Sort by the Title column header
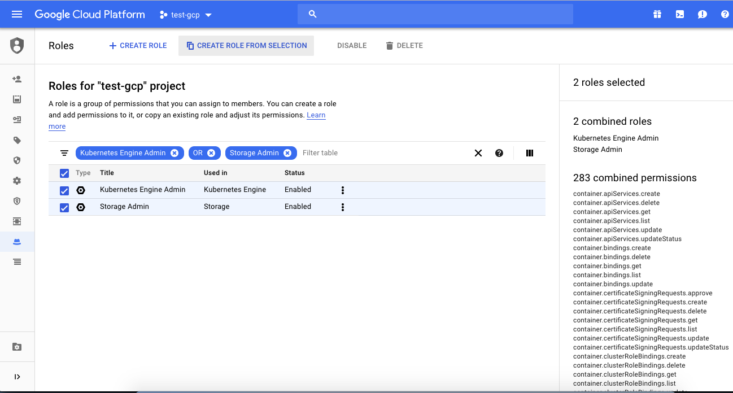 pyautogui.click(x=107, y=173)
